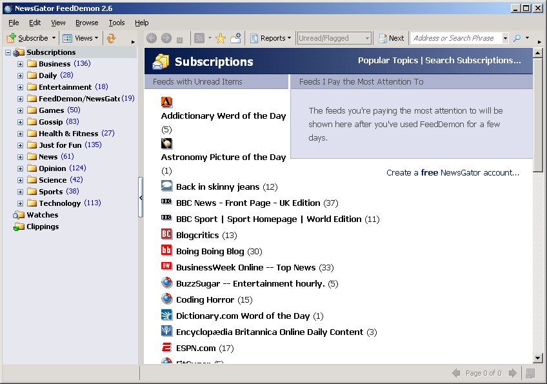Open the Coding Horror feed link
Viewport: 547px width, 384px height.
(x=205, y=300)
